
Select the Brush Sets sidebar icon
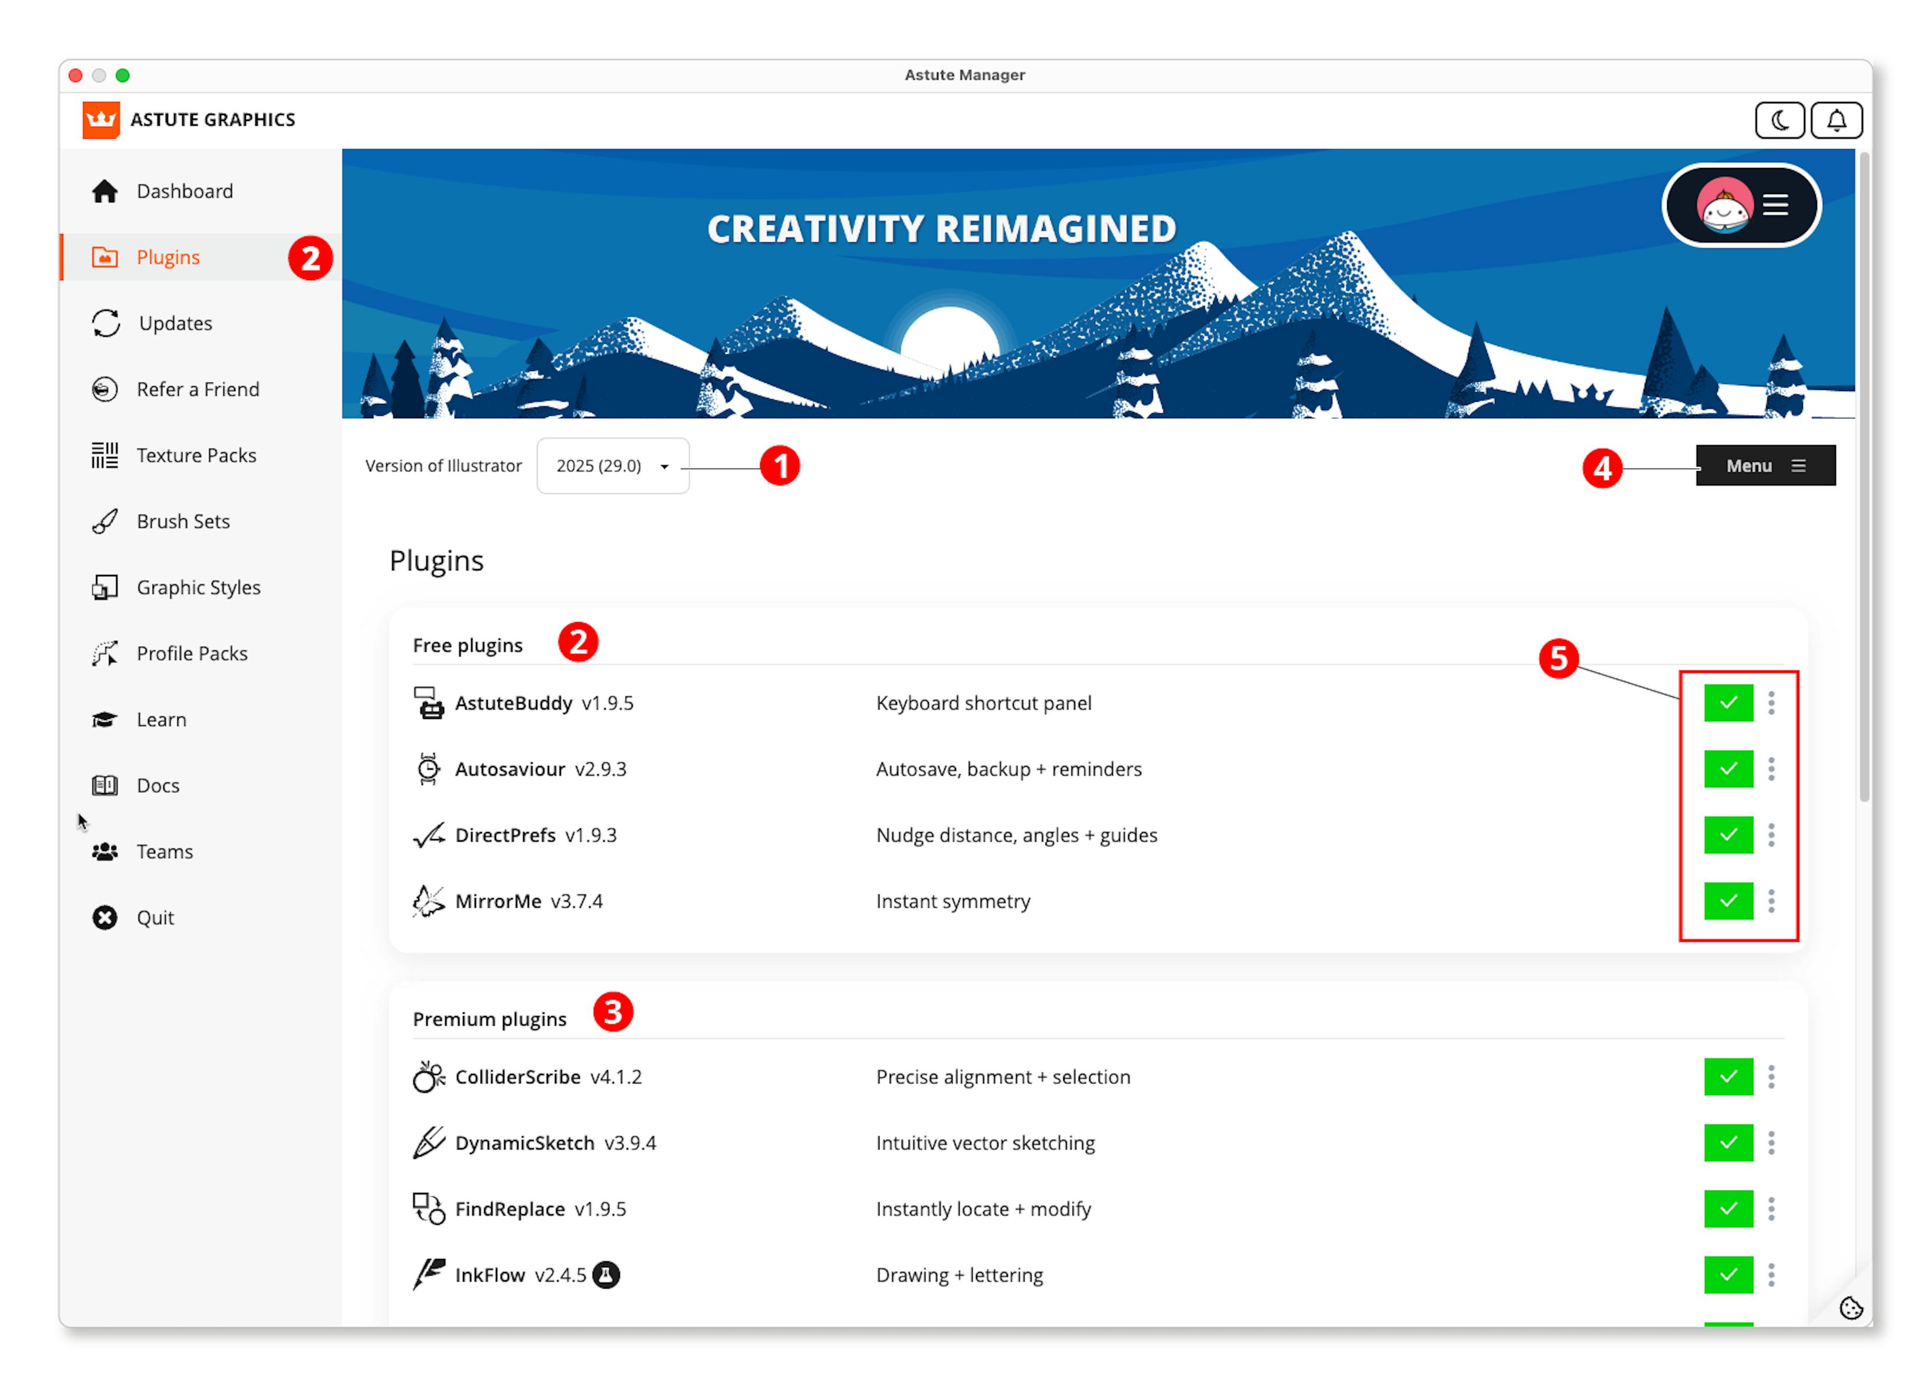pyautogui.click(x=105, y=521)
